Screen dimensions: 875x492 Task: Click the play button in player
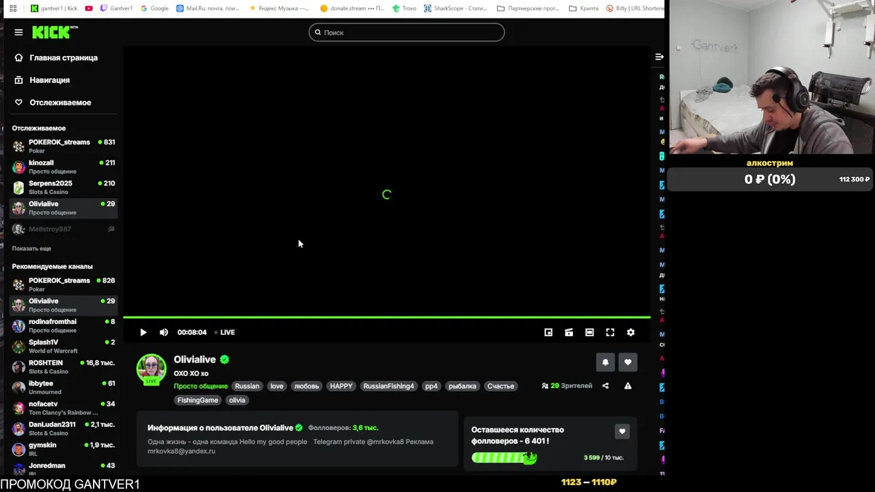pos(143,332)
